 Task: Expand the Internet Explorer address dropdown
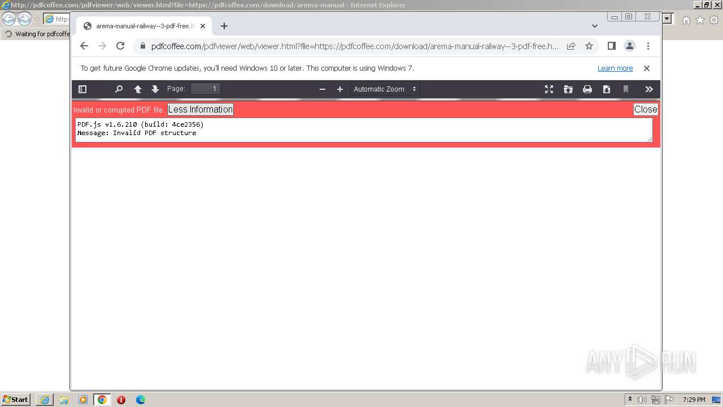coord(667,19)
